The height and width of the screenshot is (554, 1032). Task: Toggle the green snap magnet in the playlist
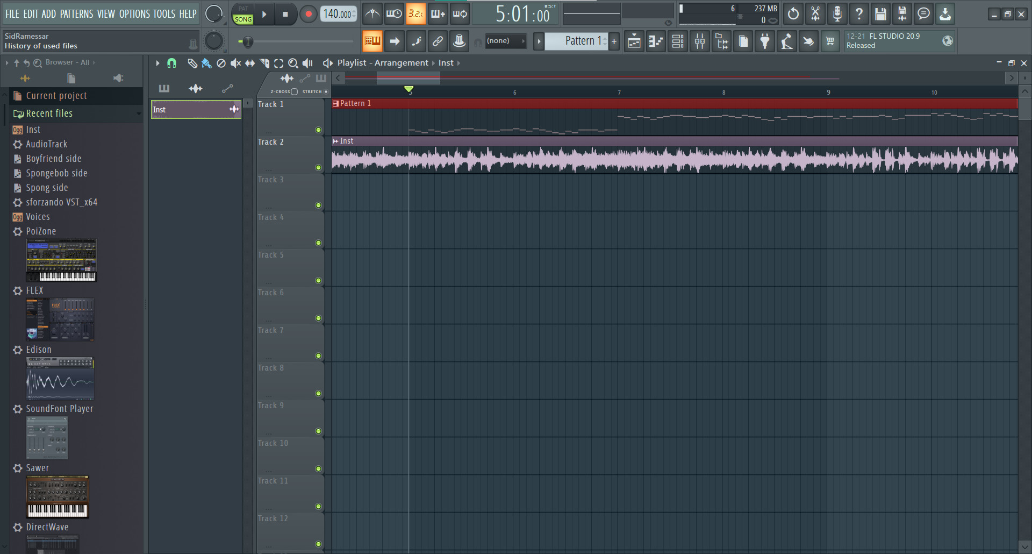pyautogui.click(x=172, y=63)
